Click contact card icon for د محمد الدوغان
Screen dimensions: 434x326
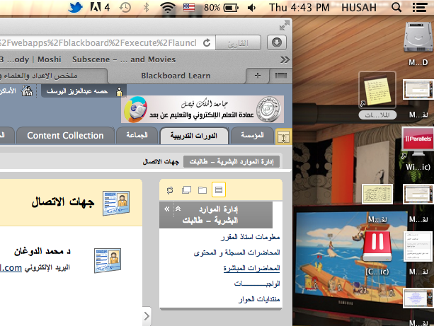click(x=108, y=260)
